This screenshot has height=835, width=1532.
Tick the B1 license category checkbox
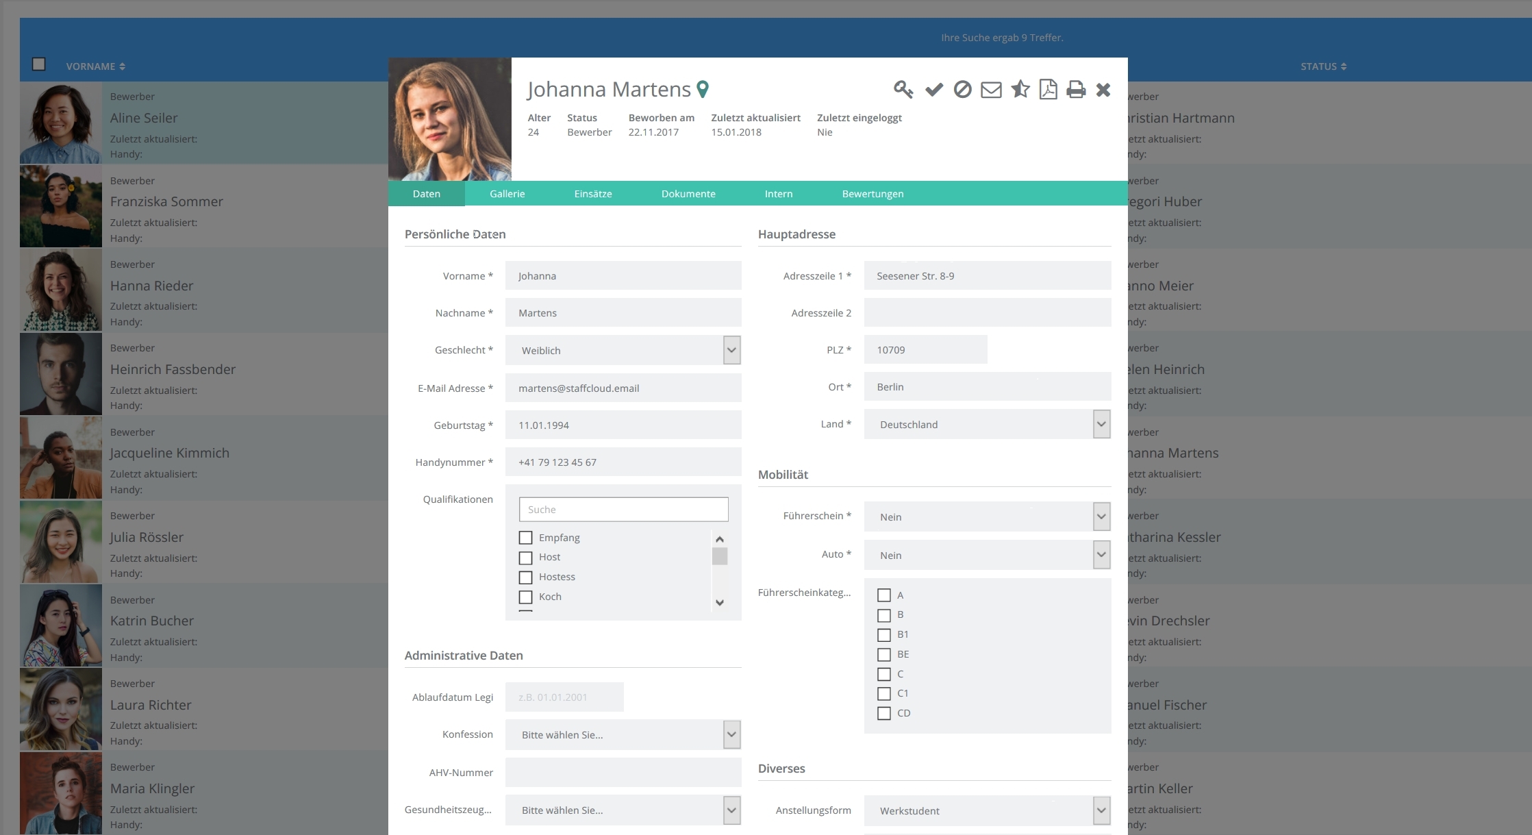[884, 635]
